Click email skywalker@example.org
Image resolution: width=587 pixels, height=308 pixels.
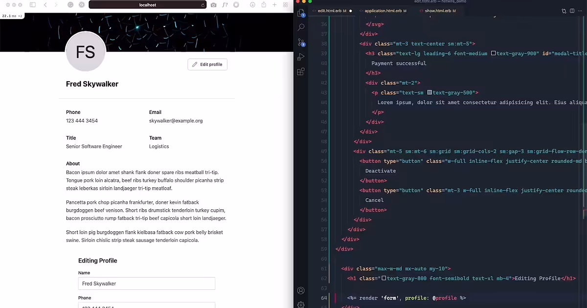tap(176, 121)
